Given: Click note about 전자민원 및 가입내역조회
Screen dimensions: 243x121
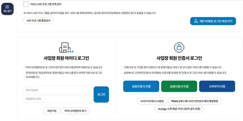Looking at the screenshot, I should [64, 75].
